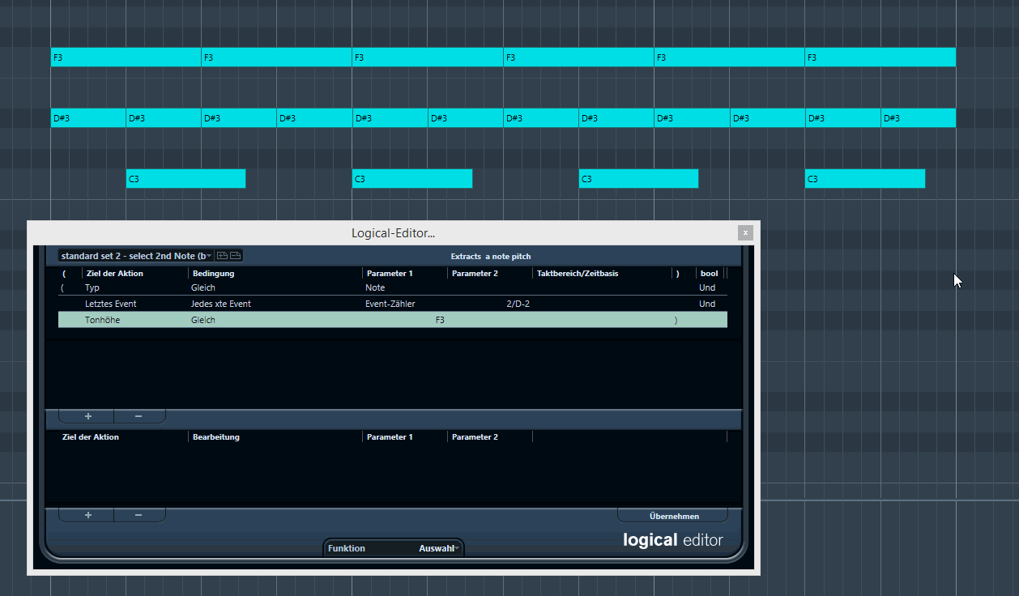The width and height of the screenshot is (1019, 596).
Task: Click the remove preset icon beside preset name
Action: [236, 256]
